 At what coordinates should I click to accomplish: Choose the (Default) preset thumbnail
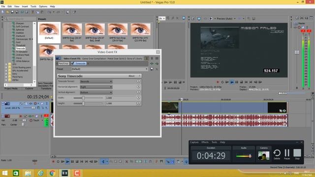point(49,32)
